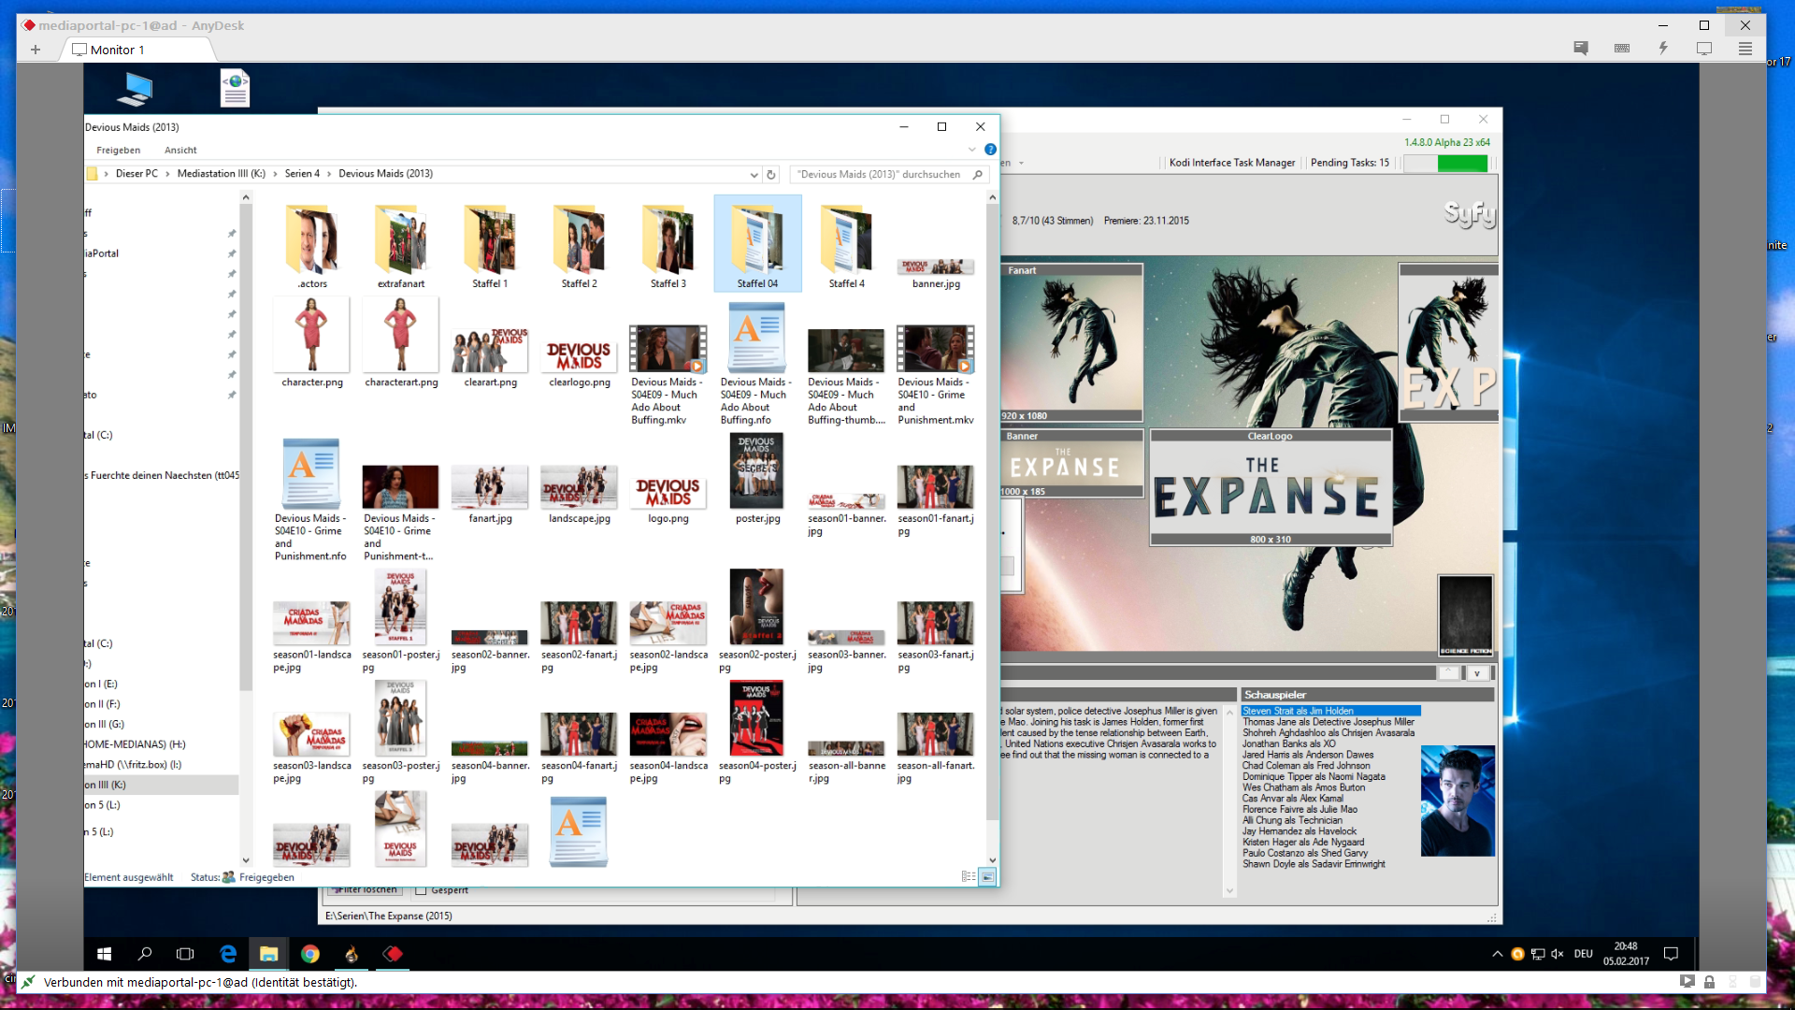The image size is (1795, 1010).
Task: Switch Explorer to details view icon
Action: point(969,876)
